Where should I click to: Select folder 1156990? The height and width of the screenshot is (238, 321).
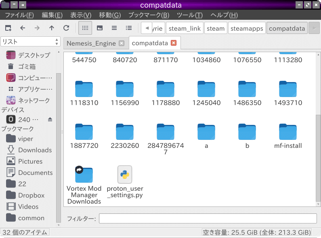(x=125, y=93)
